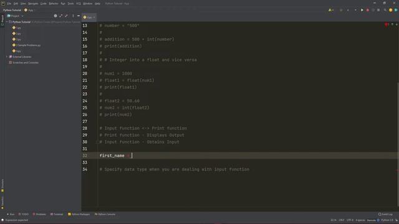Viewport: 399px width, 224px height.
Task: Open the Edit menu
Action: (x=16, y=4)
